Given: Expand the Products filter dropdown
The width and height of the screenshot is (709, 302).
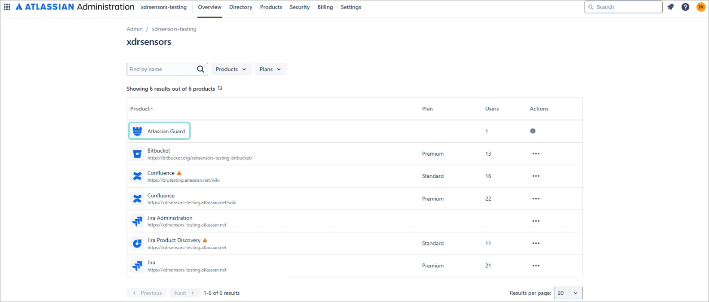Looking at the screenshot, I should (231, 69).
